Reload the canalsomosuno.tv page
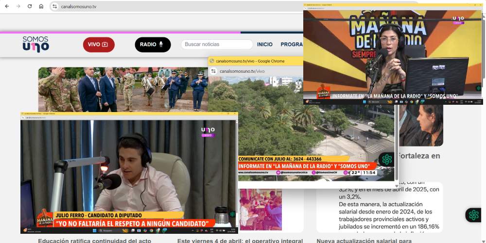 point(30,6)
